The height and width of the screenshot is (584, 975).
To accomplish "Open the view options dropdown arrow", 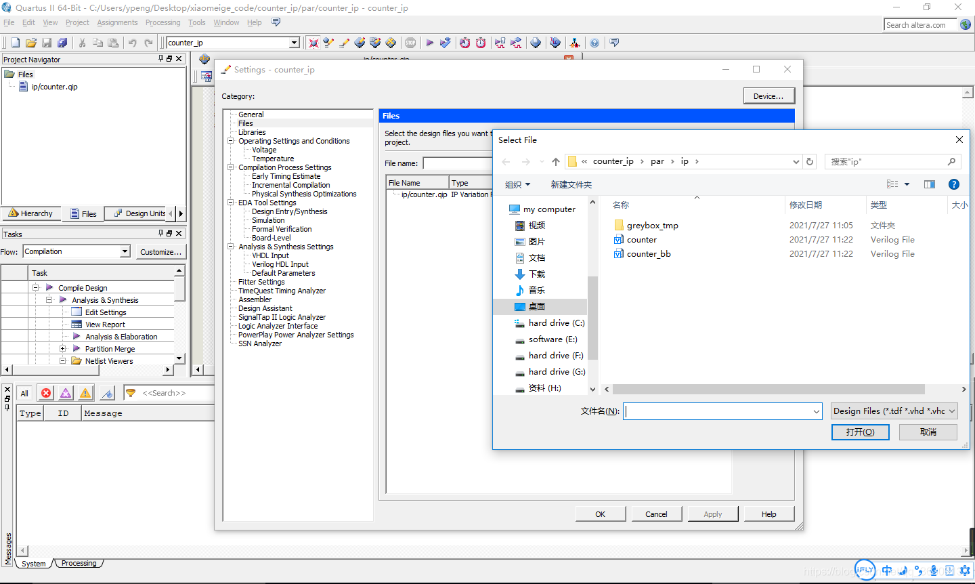I will pyautogui.click(x=907, y=184).
